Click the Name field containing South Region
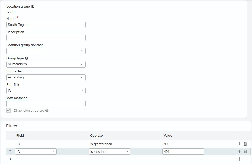The width and height of the screenshot is (252, 164). [x=46, y=25]
